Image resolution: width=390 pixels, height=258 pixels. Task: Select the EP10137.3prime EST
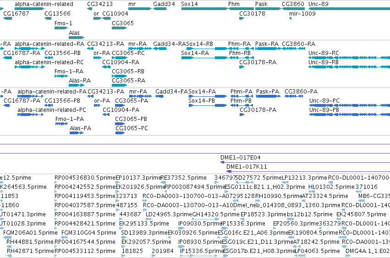point(118,182)
